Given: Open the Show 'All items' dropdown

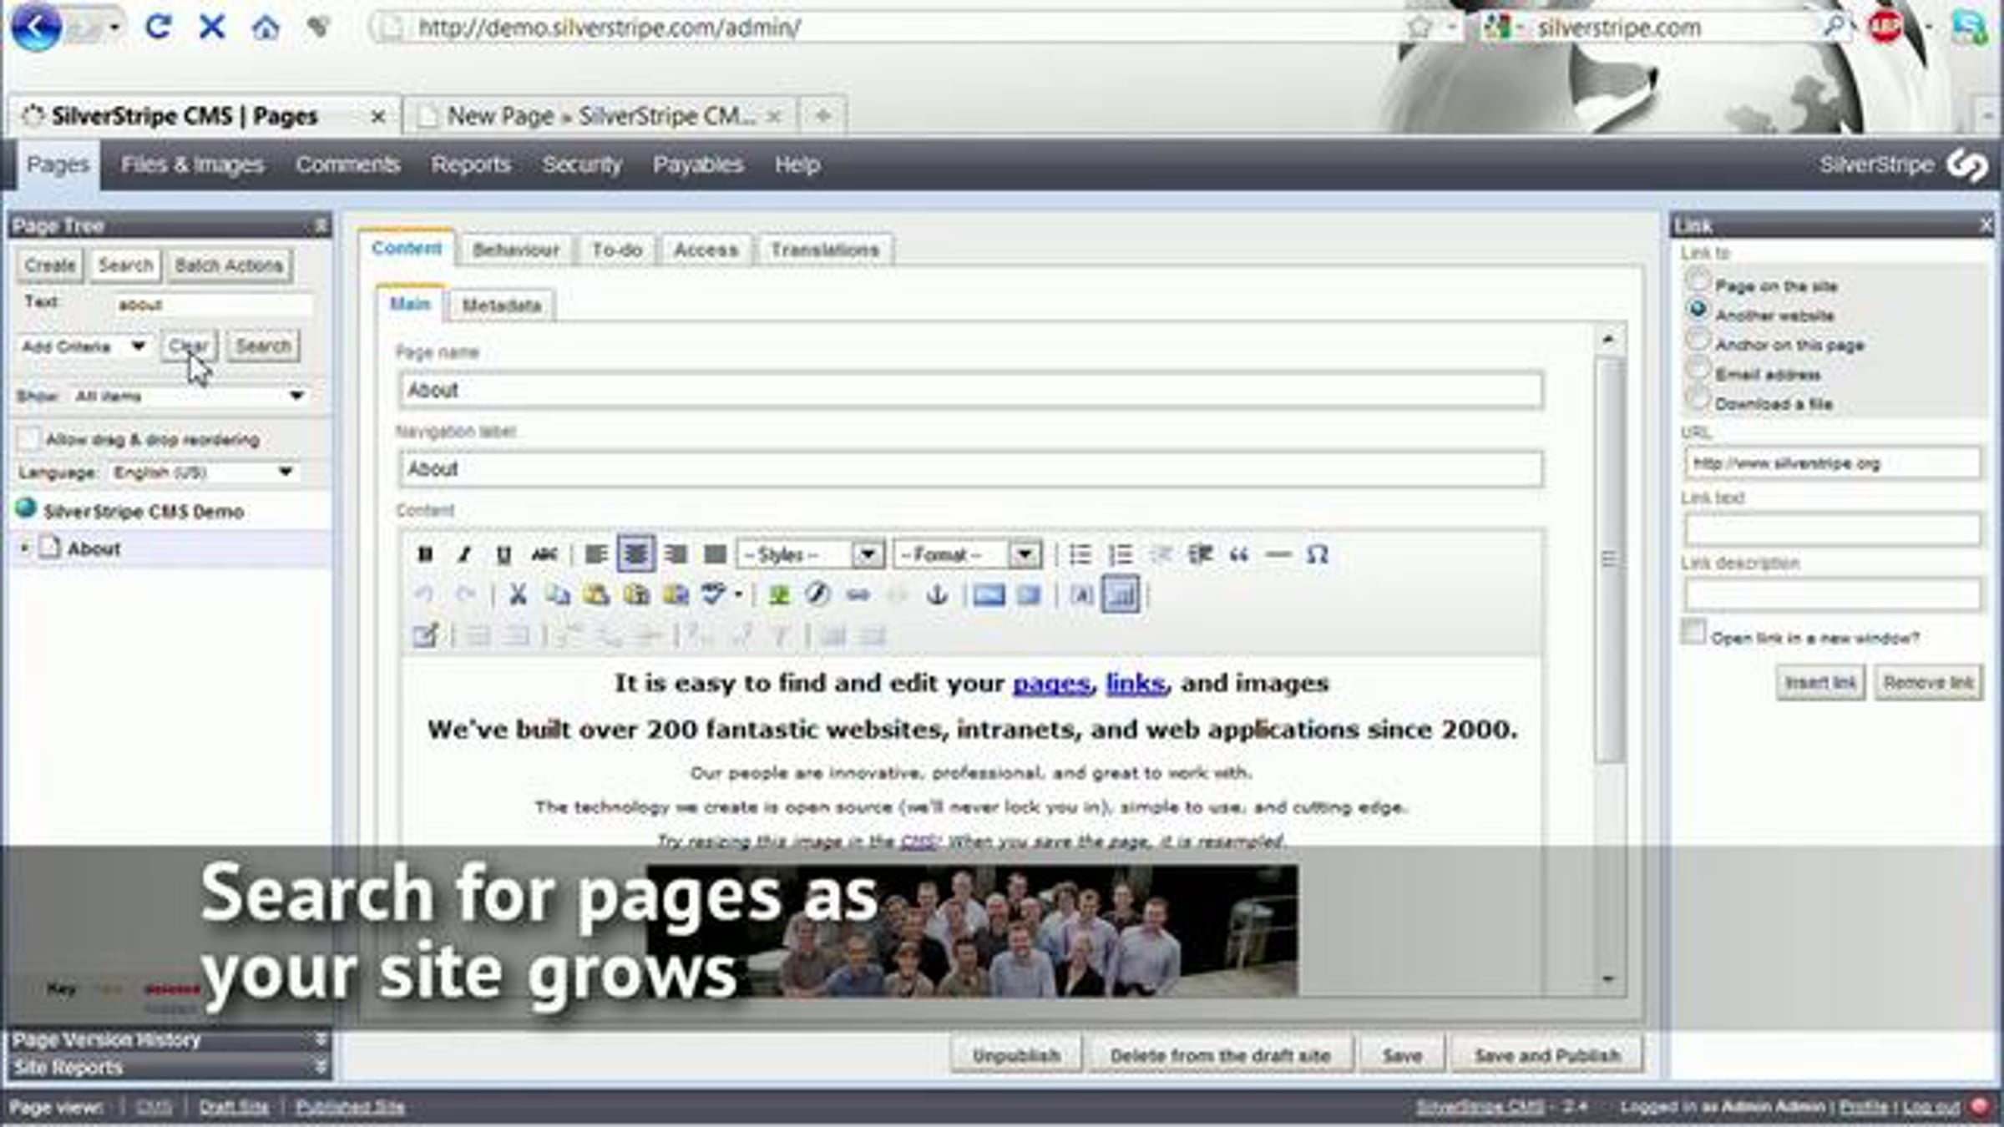Looking at the screenshot, I should pyautogui.click(x=190, y=396).
